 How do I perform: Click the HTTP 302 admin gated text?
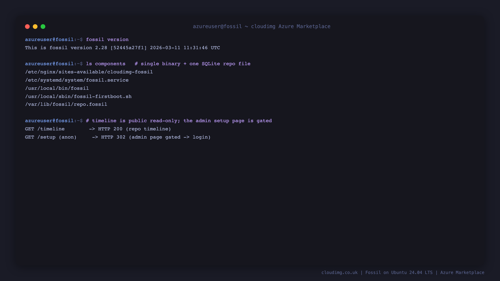click(x=156, y=137)
